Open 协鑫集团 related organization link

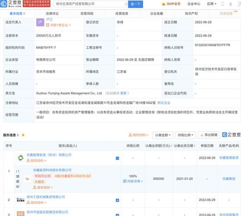(x=229, y=179)
